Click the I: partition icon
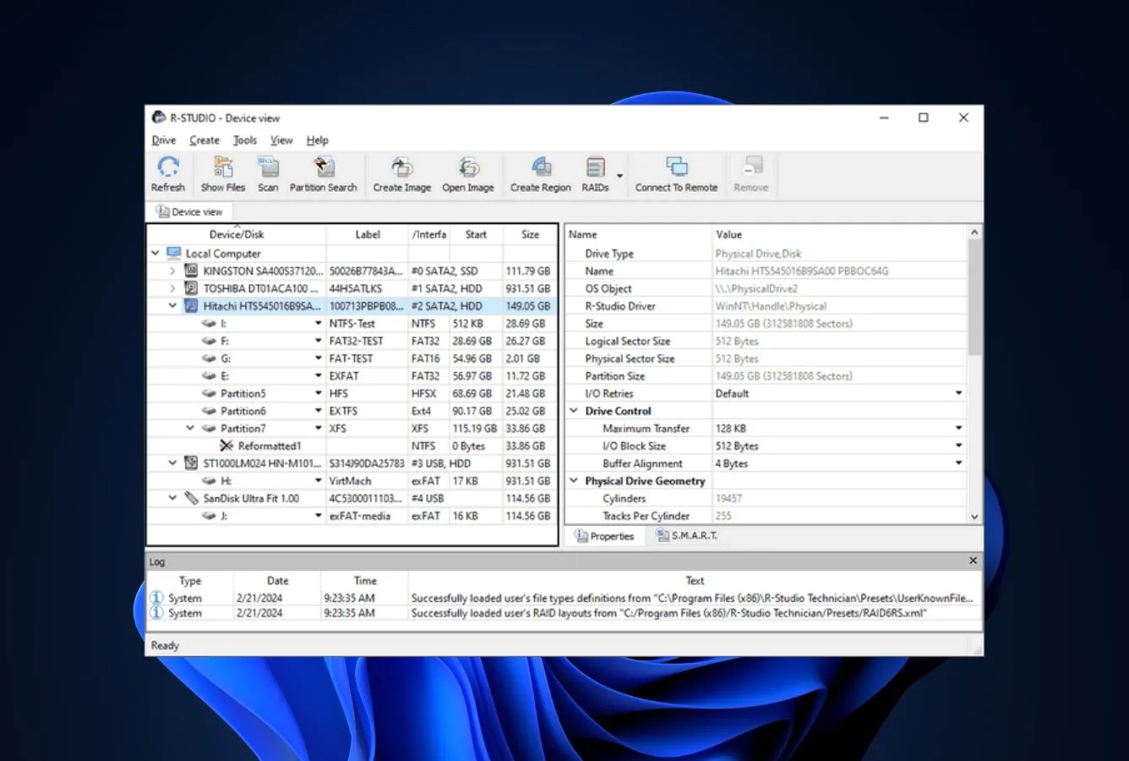Image resolution: width=1129 pixels, height=761 pixels. click(209, 324)
